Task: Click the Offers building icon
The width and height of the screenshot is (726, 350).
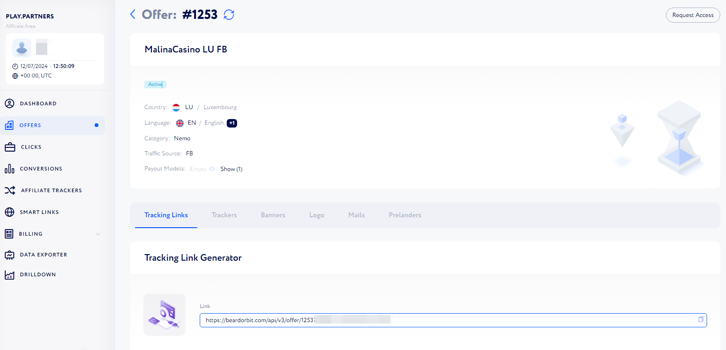Action: coord(9,125)
